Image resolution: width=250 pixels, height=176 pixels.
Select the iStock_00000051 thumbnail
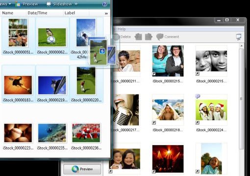(18, 33)
